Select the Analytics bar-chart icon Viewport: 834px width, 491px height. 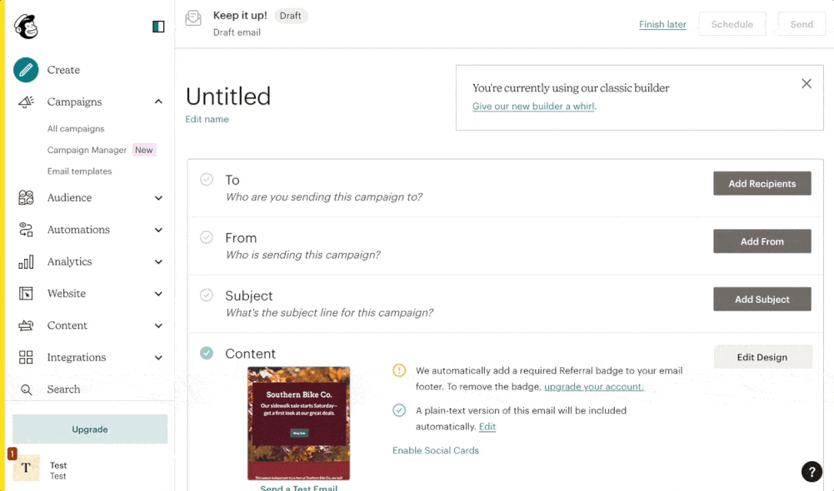26,261
